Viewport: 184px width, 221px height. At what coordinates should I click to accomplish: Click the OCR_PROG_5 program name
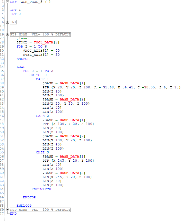coord(32,2)
